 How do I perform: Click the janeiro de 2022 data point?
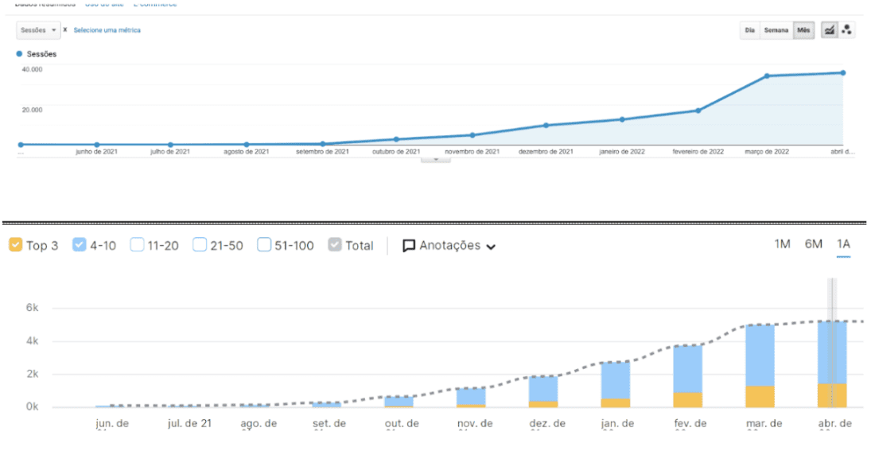click(622, 119)
